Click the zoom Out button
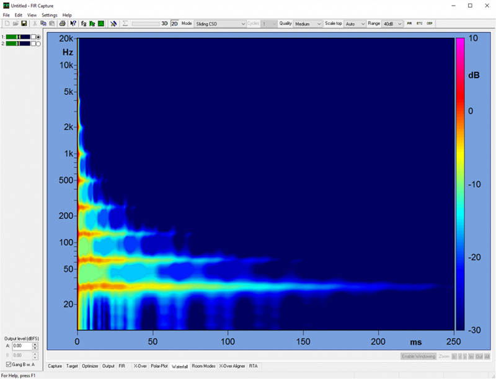The height and width of the screenshot is (379, 496). [479, 357]
